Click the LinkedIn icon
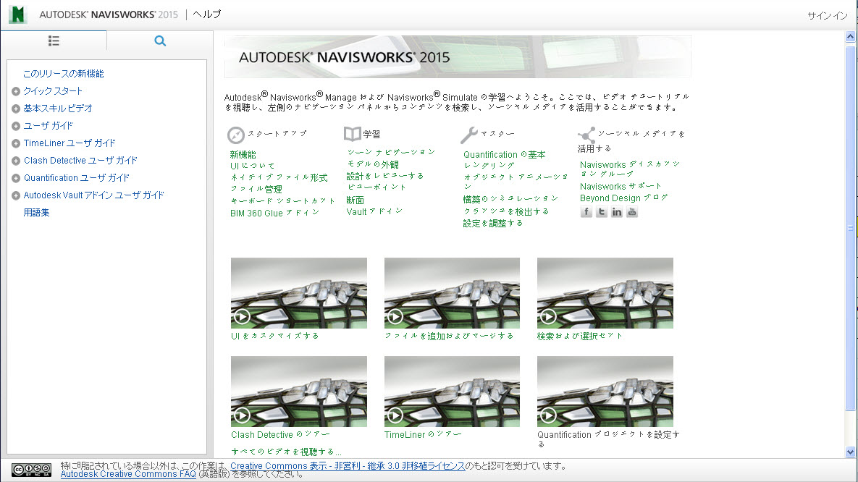 [617, 212]
